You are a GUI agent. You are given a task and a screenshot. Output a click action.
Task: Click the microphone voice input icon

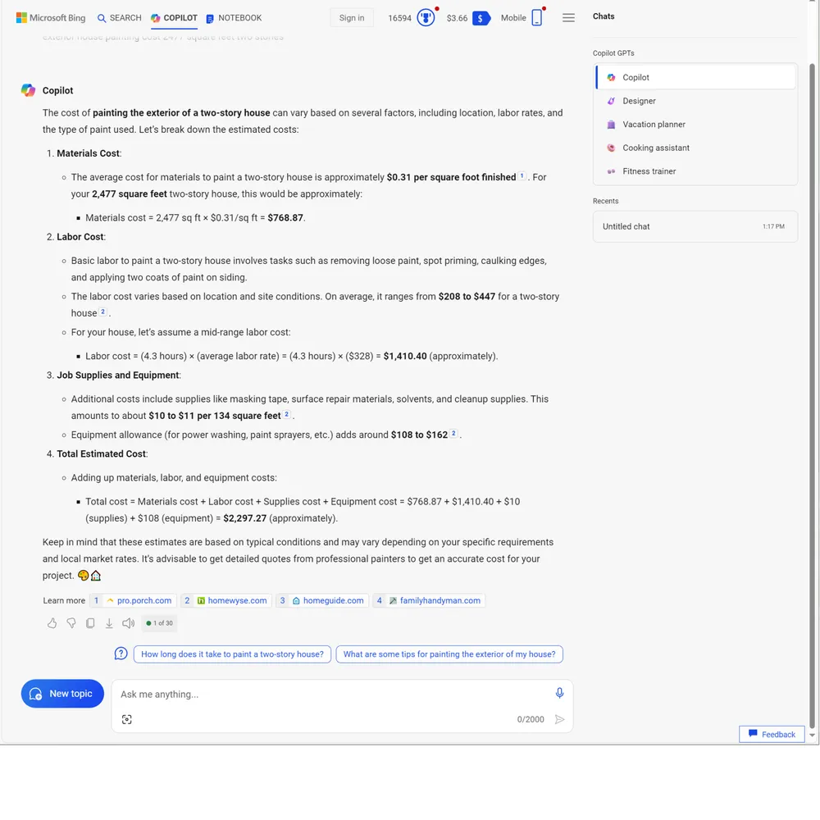pyautogui.click(x=559, y=693)
